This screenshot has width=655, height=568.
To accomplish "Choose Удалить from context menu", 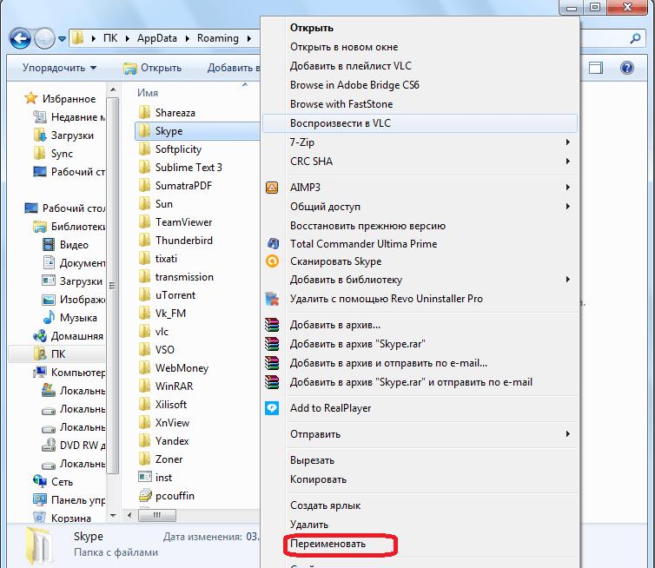I will pos(308,525).
